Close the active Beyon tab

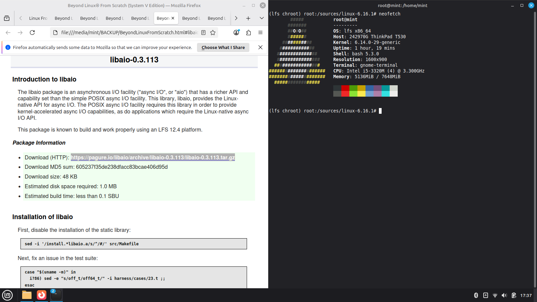click(x=173, y=18)
